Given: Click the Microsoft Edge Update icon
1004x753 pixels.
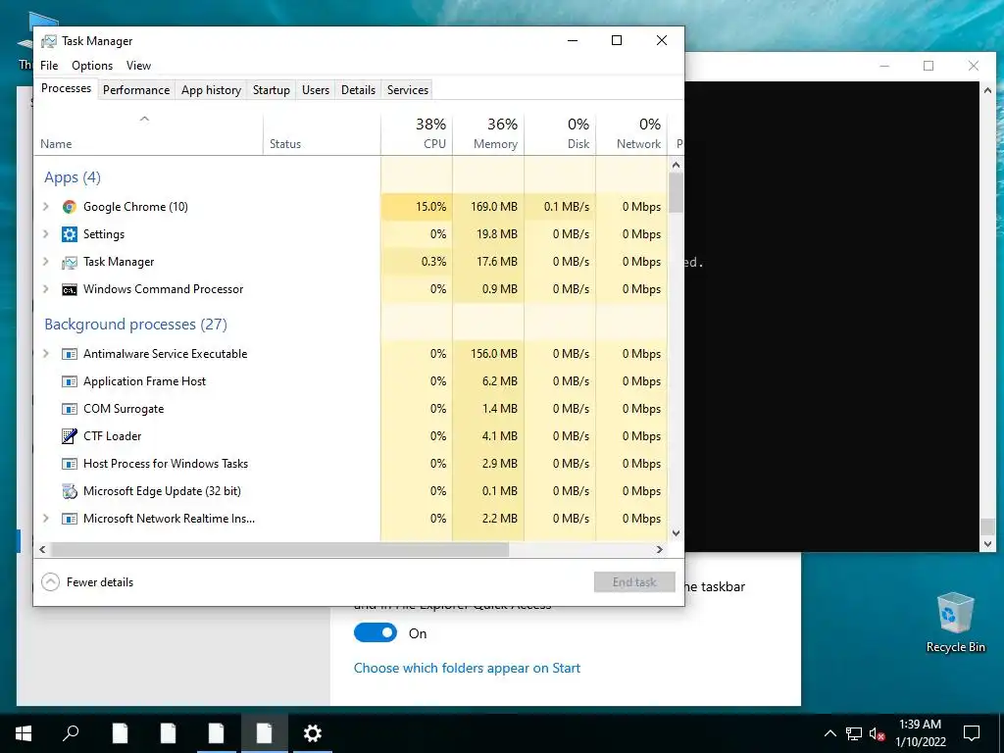Looking at the screenshot, I should click(x=70, y=491).
